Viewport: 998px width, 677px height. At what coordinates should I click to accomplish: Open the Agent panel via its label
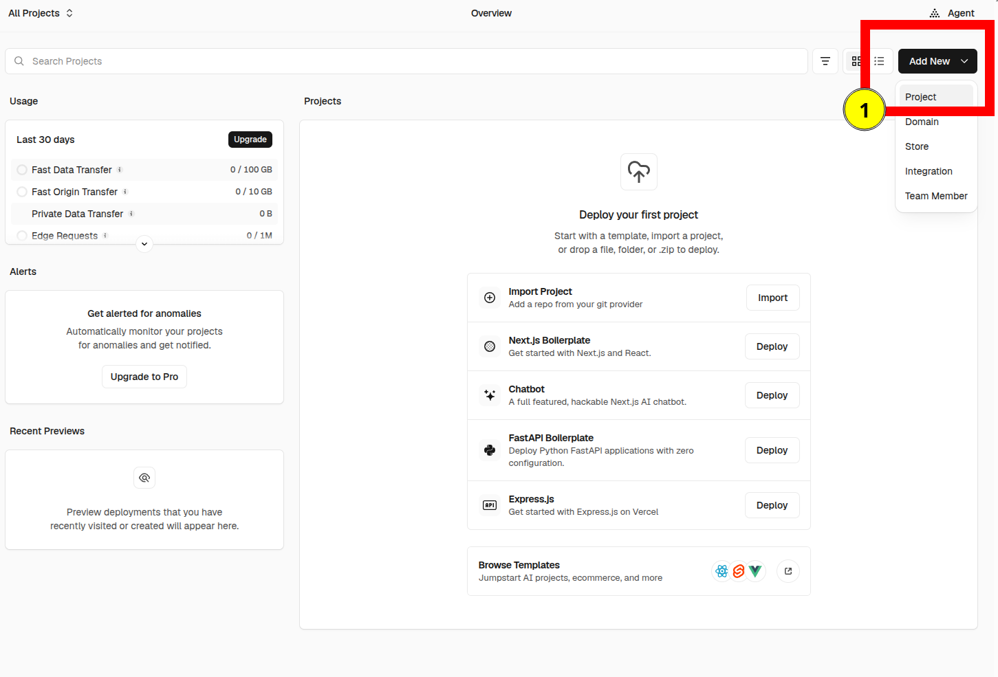point(961,13)
